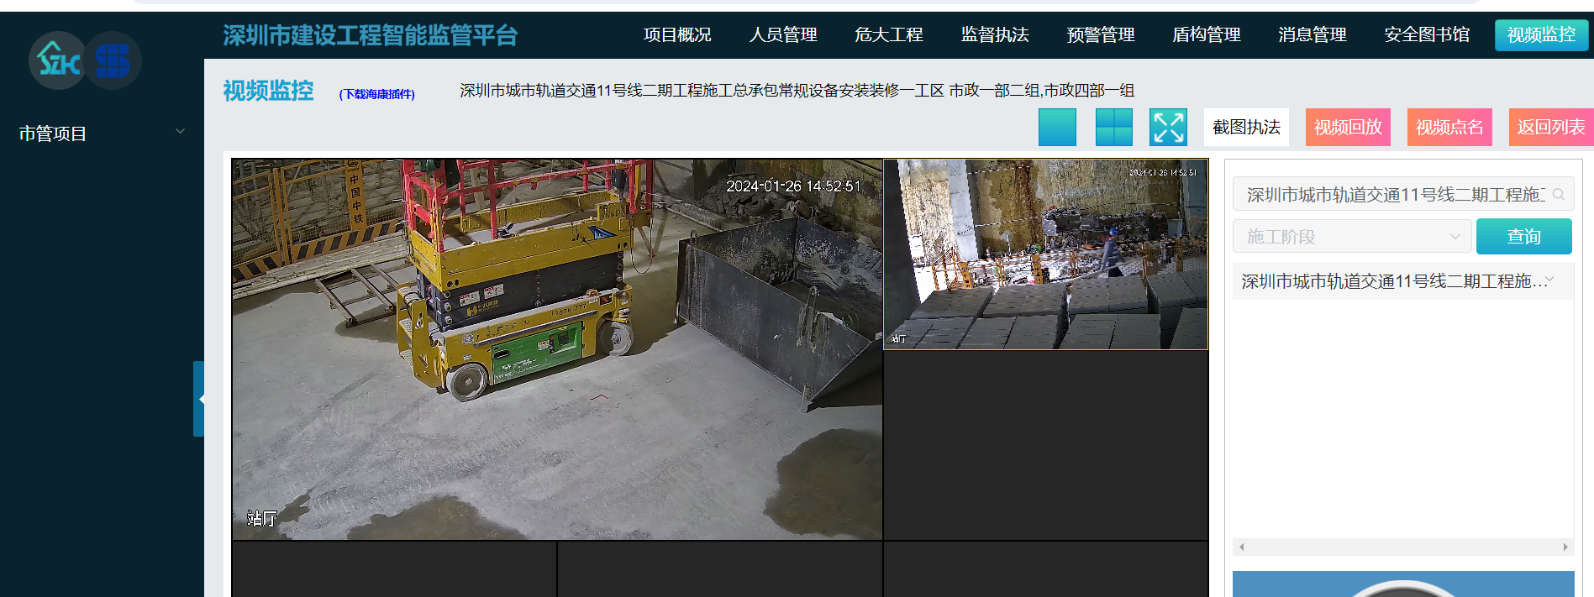
Task: Click the horizontal scrollbar under project list
Action: (x=1403, y=547)
